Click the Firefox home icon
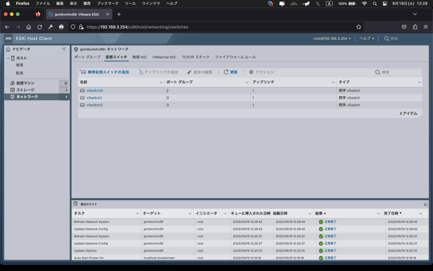 click(29, 27)
